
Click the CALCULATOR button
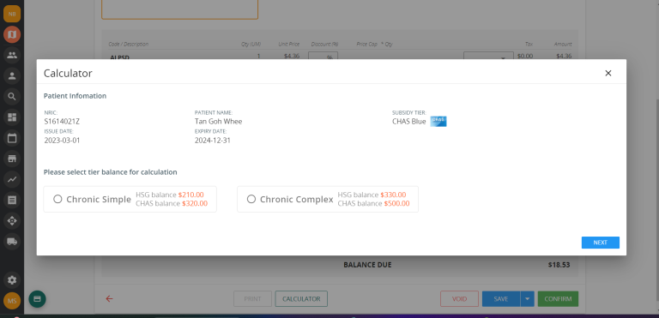pyautogui.click(x=301, y=298)
